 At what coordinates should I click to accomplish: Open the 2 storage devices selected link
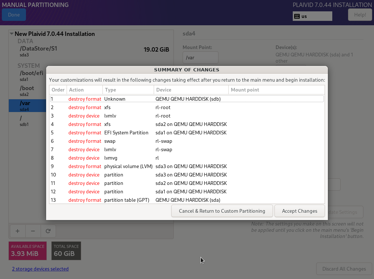coord(40,269)
